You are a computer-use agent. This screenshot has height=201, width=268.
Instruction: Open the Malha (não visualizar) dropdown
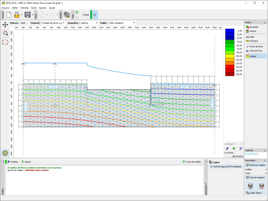click(122, 23)
